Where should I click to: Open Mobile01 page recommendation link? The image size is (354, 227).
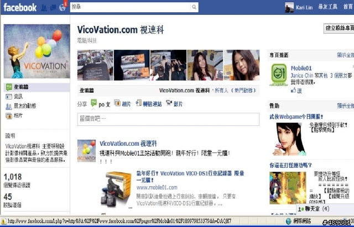pos(301,68)
